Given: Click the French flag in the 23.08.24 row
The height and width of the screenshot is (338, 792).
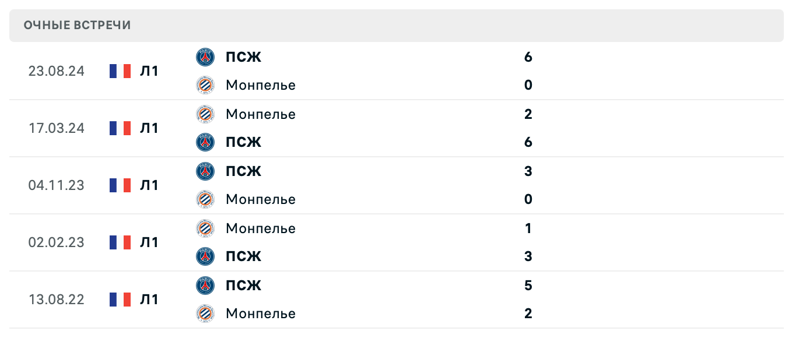Looking at the screenshot, I should [x=120, y=71].
